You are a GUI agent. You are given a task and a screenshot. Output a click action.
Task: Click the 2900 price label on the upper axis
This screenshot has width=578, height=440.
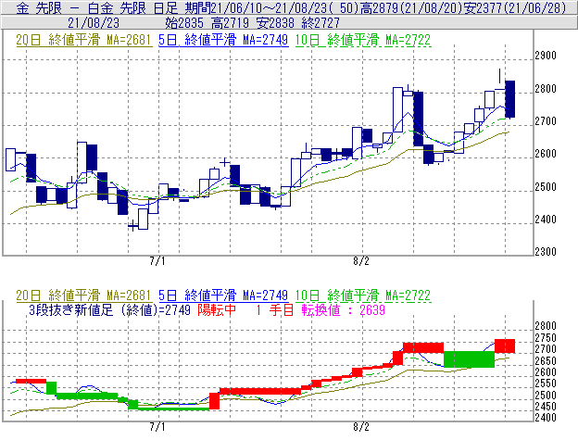click(x=546, y=56)
